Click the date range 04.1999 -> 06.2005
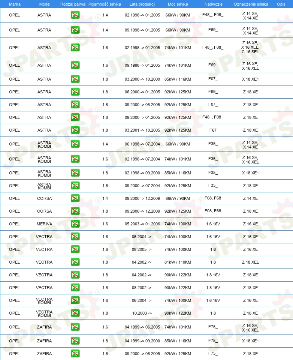 tap(142, 327)
